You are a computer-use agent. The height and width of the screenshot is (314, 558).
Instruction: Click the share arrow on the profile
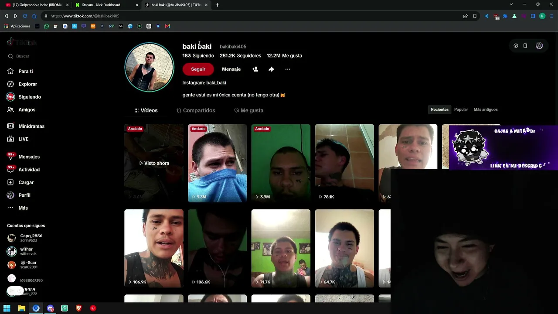pyautogui.click(x=271, y=69)
